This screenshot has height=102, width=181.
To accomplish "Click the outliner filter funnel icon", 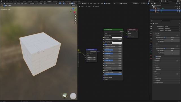I will [x=176, y=3].
